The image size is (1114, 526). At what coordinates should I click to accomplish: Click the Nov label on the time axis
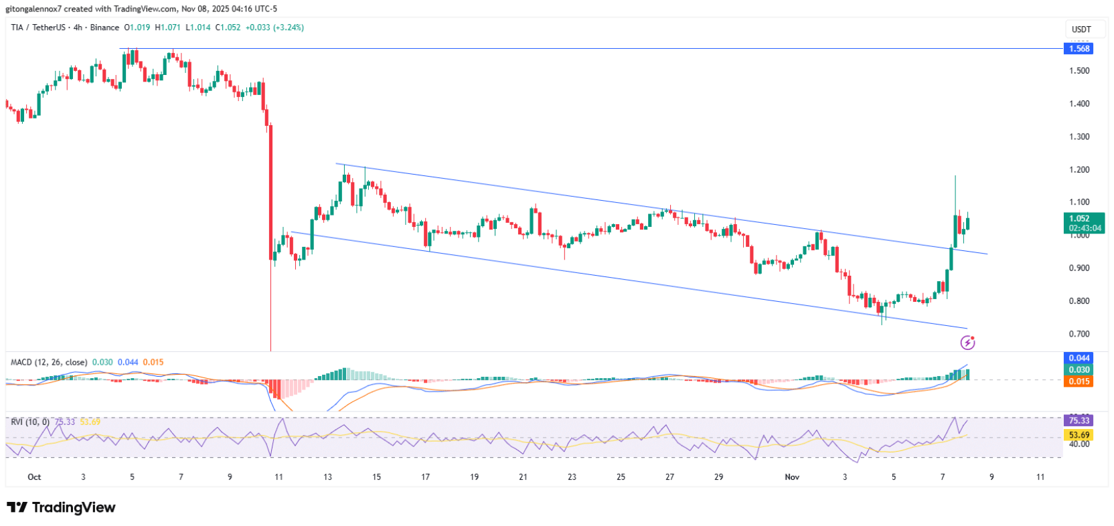(x=792, y=477)
